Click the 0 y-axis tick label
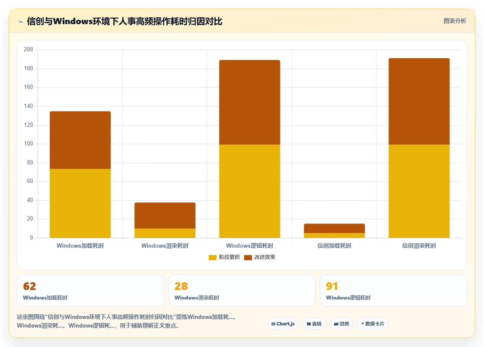The height and width of the screenshot is (347, 484). [32, 238]
